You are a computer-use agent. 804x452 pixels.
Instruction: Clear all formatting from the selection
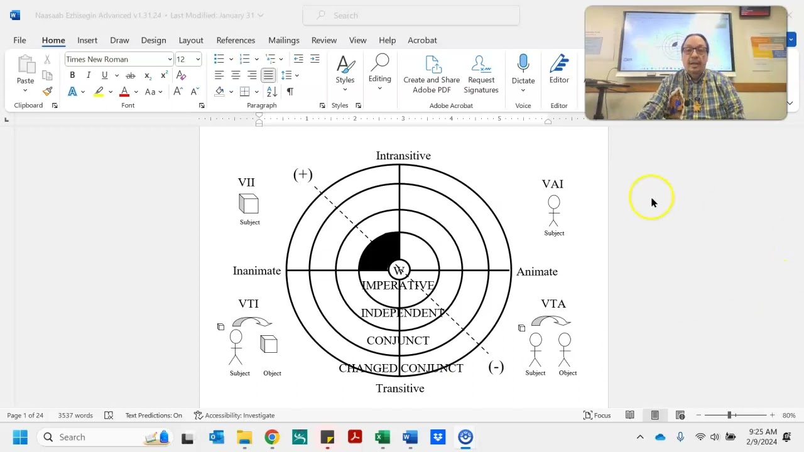[x=182, y=75]
